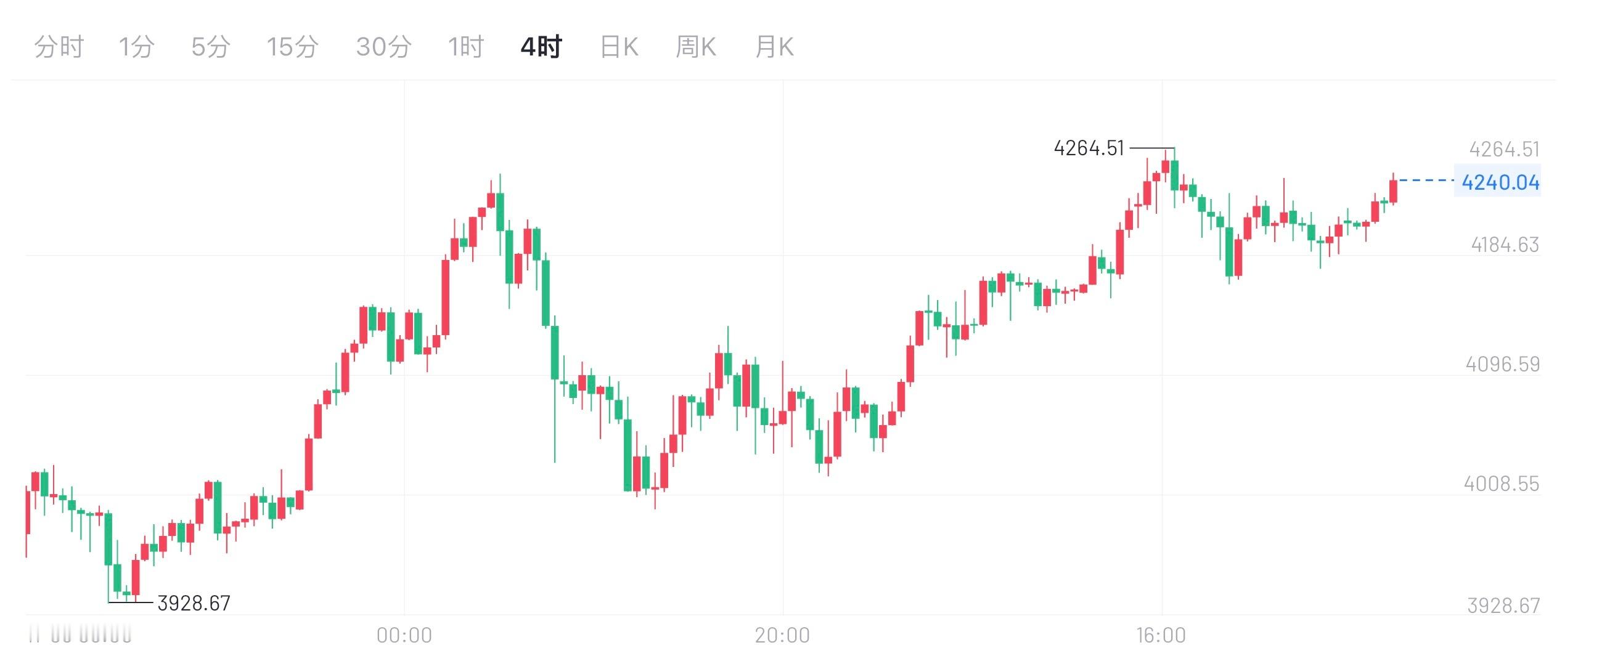This screenshot has width=1615, height=645.
Task: View the 月K monthly chart
Action: (x=775, y=46)
